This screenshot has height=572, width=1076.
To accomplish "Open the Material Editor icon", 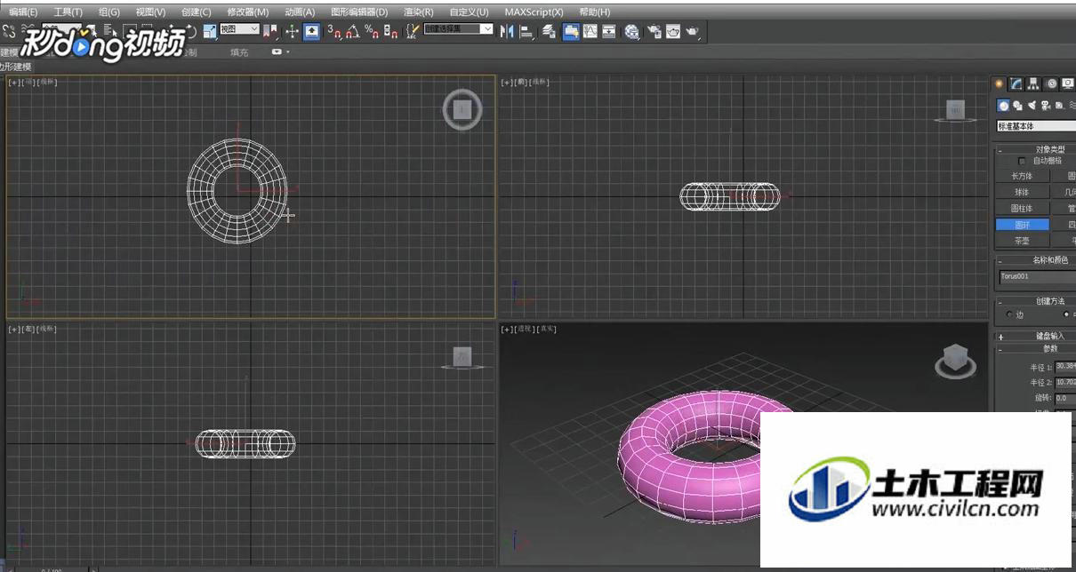I will pyautogui.click(x=631, y=31).
